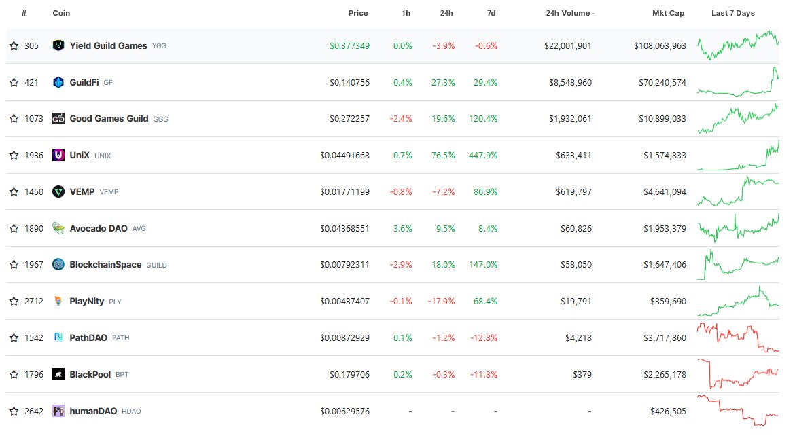Toggle the star for Good Games Guild
The width and height of the screenshot is (795, 438).
pyautogui.click(x=14, y=119)
